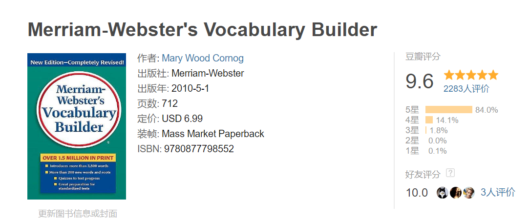Click the 3星 rating distribution bar
This screenshot has width=529, height=221.
click(426, 130)
